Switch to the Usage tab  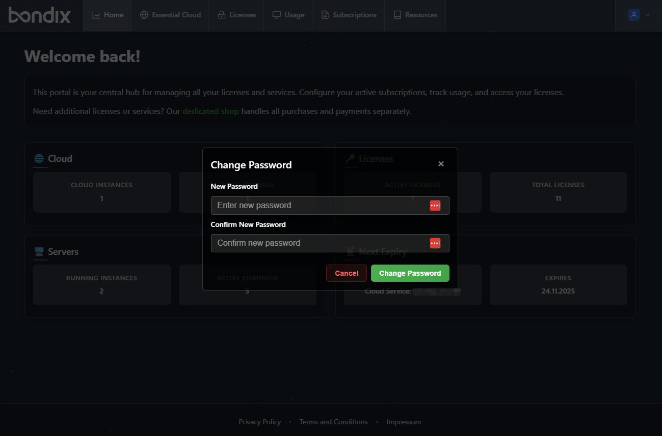288,15
